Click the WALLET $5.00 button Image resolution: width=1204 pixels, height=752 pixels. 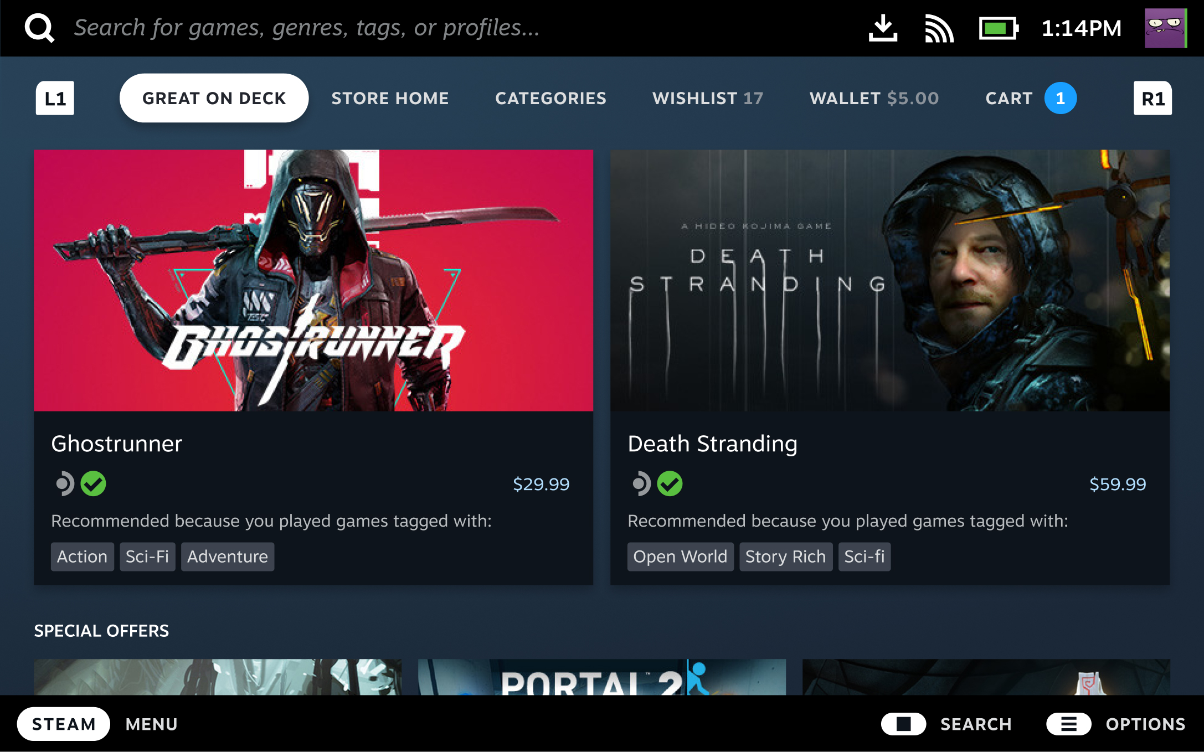[874, 98]
